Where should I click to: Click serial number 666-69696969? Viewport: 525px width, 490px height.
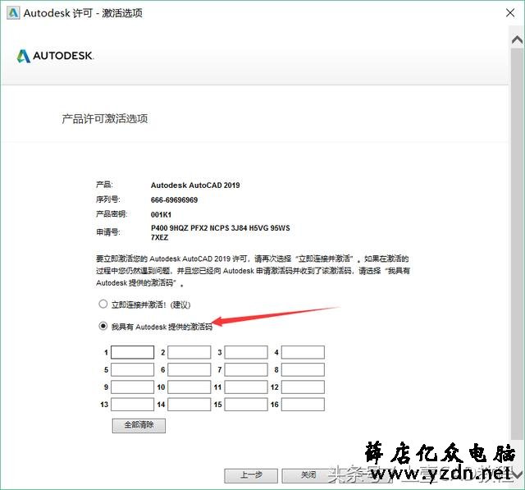pyautogui.click(x=174, y=200)
